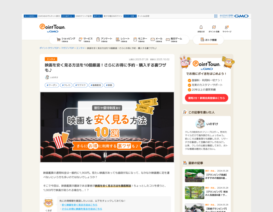Click the 【グランピング長崎】 article title

point(216,176)
